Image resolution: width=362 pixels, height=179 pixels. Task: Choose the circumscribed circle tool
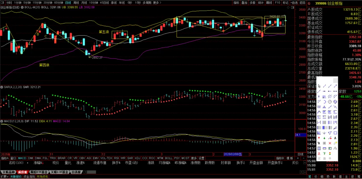335,102
